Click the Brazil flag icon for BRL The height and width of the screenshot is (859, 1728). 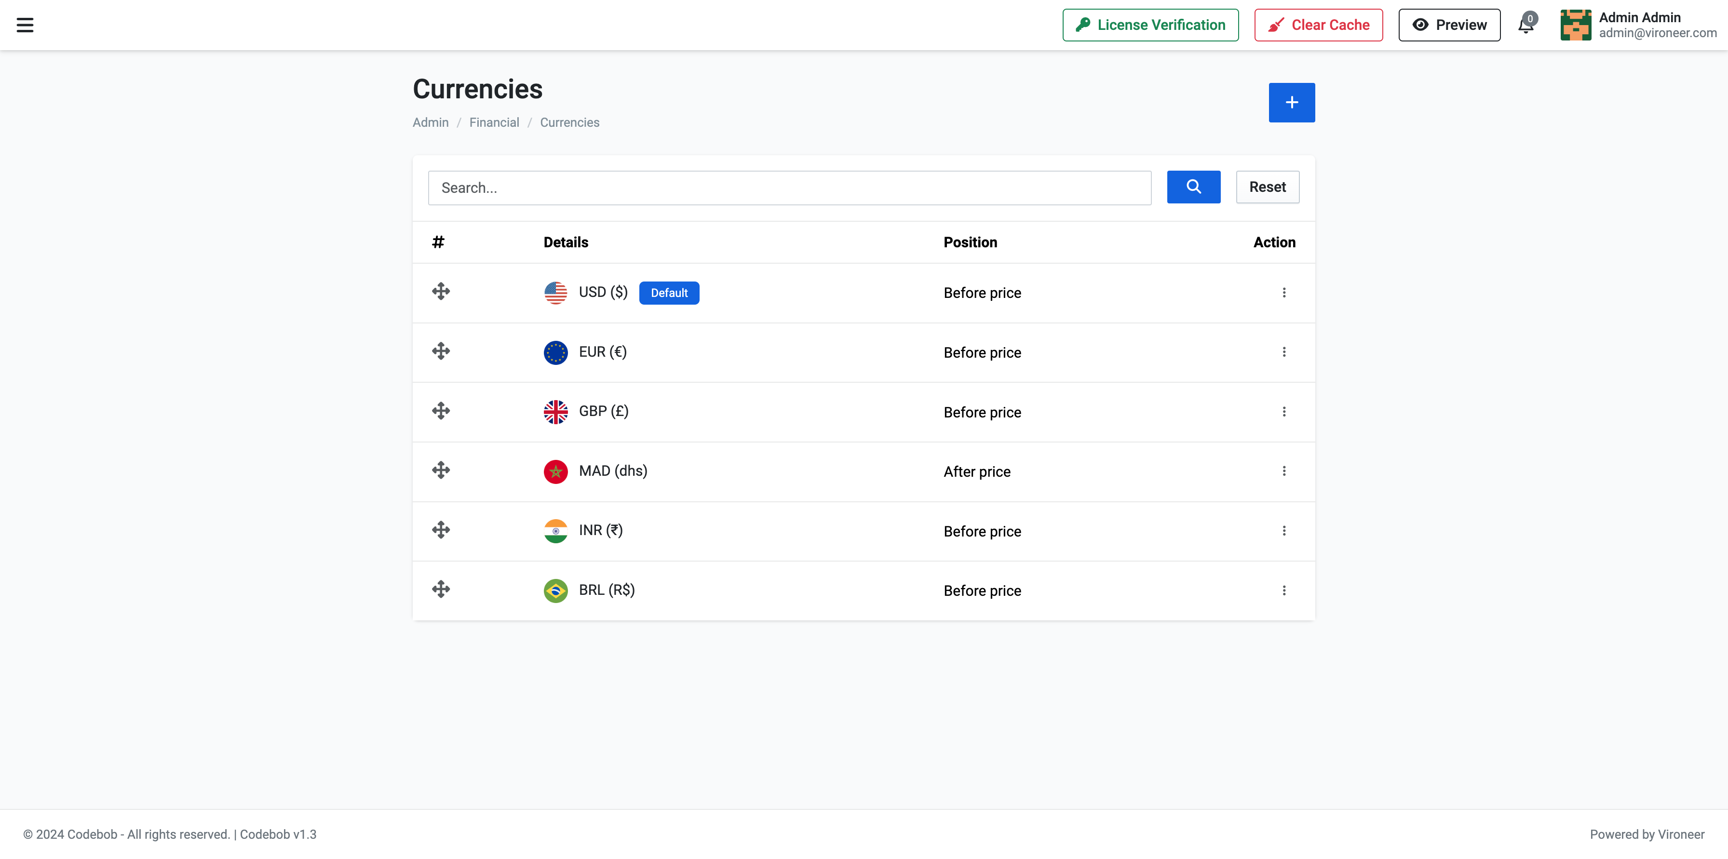(x=555, y=591)
